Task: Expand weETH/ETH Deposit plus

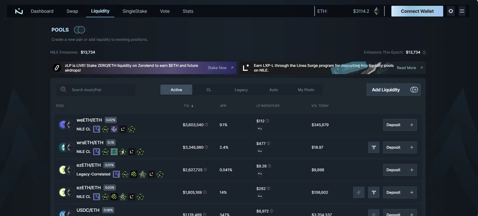Action: [412, 125]
